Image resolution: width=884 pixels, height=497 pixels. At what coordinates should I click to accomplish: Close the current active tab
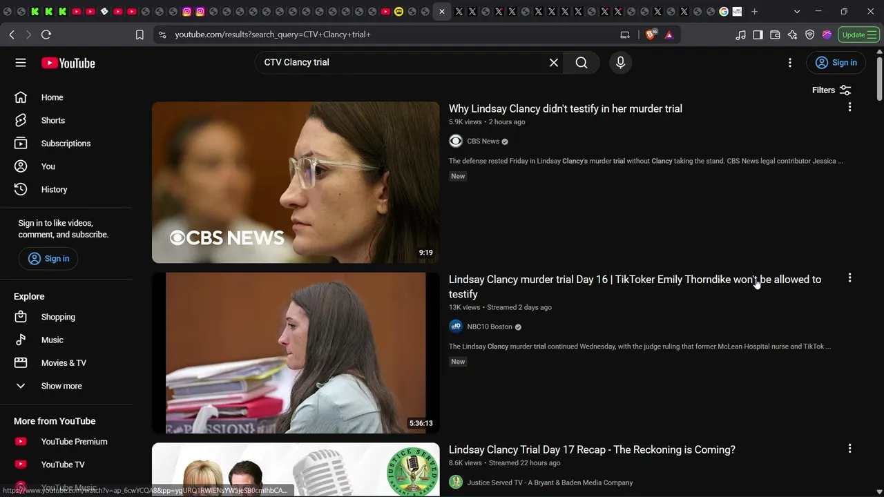click(x=442, y=12)
